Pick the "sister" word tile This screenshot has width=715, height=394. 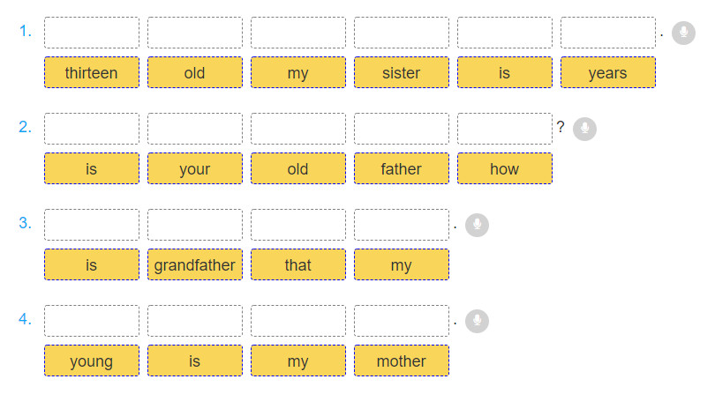point(402,73)
